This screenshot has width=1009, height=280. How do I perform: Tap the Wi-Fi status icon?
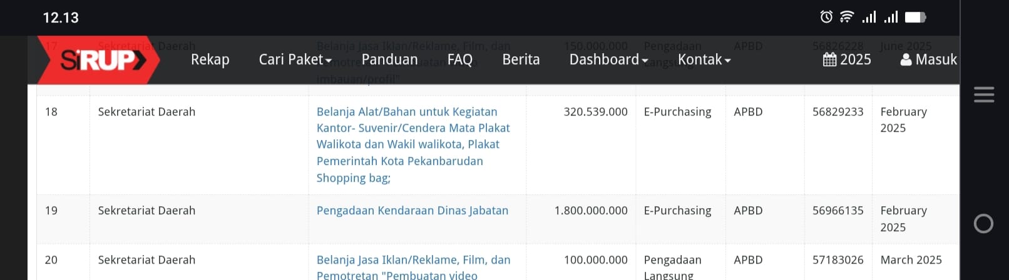tap(847, 17)
